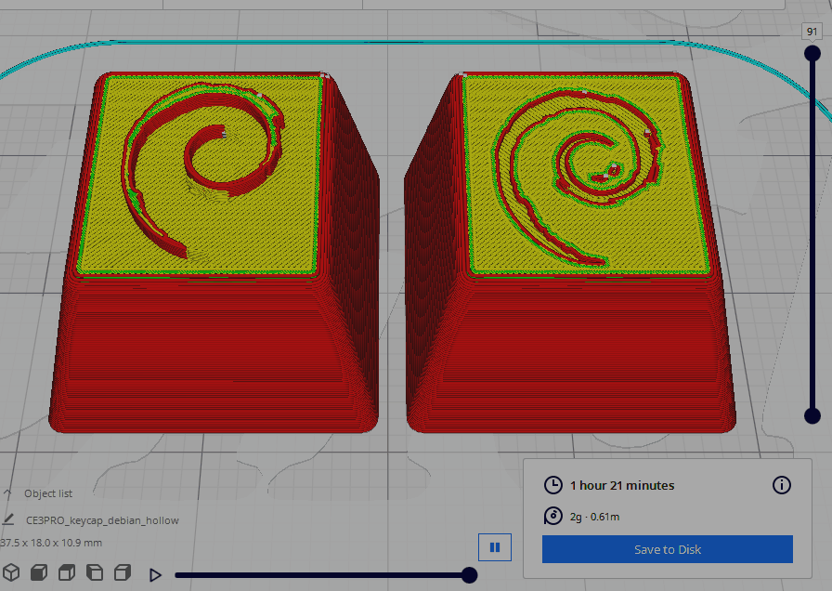This screenshot has width=832, height=591.
Task: Open print info details icon
Action: (x=781, y=485)
